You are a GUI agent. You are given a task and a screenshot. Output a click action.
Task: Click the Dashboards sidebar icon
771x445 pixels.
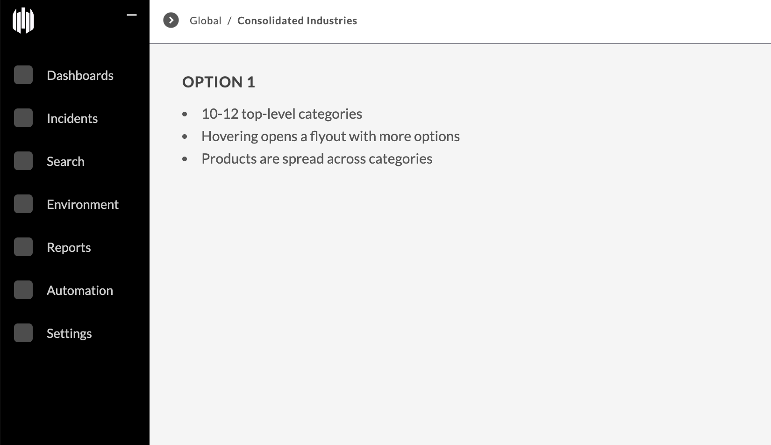23,75
